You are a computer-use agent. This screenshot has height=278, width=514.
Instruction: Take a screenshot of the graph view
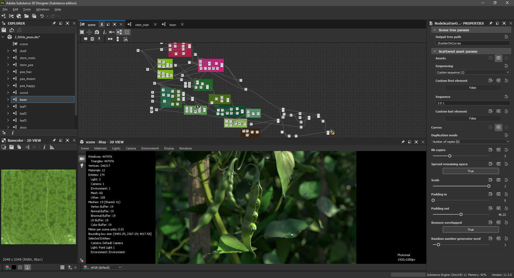click(x=97, y=32)
